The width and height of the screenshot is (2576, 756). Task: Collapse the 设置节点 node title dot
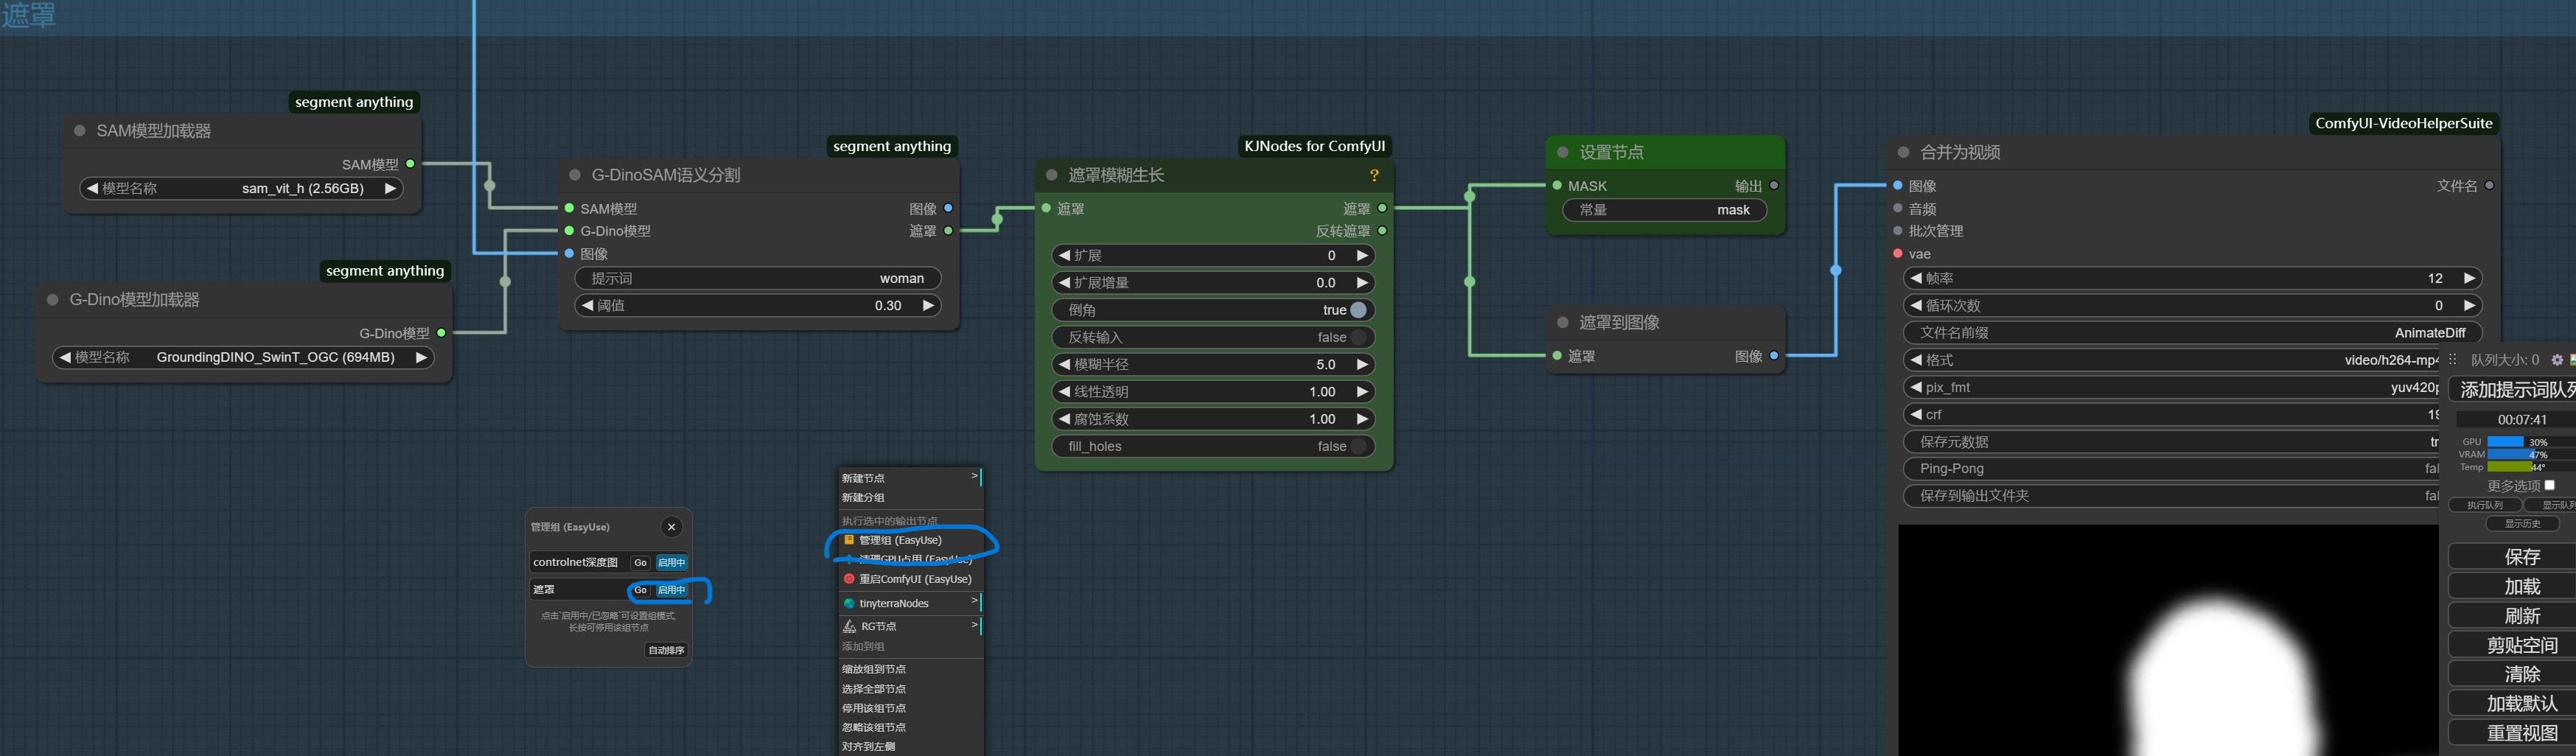click(1563, 152)
